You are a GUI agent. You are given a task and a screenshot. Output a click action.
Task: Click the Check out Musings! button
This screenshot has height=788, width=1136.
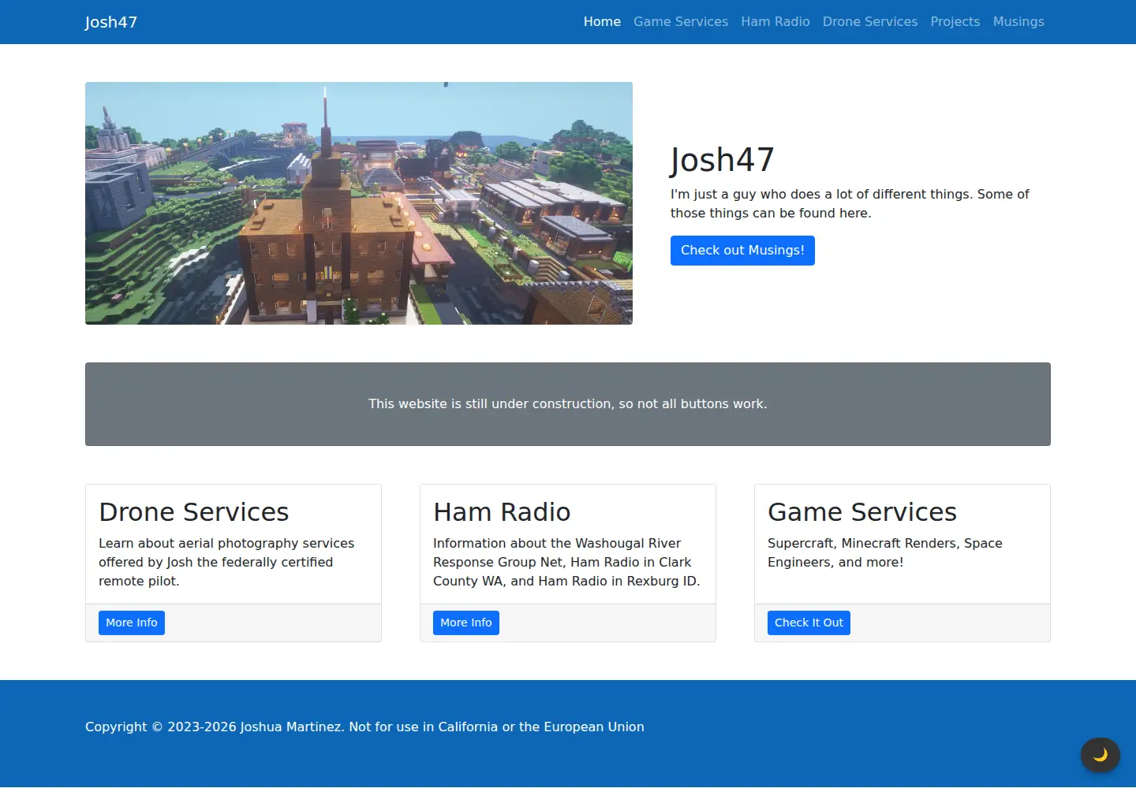[x=742, y=251]
